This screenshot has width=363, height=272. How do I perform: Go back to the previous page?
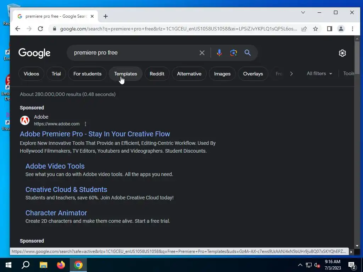(x=18, y=29)
